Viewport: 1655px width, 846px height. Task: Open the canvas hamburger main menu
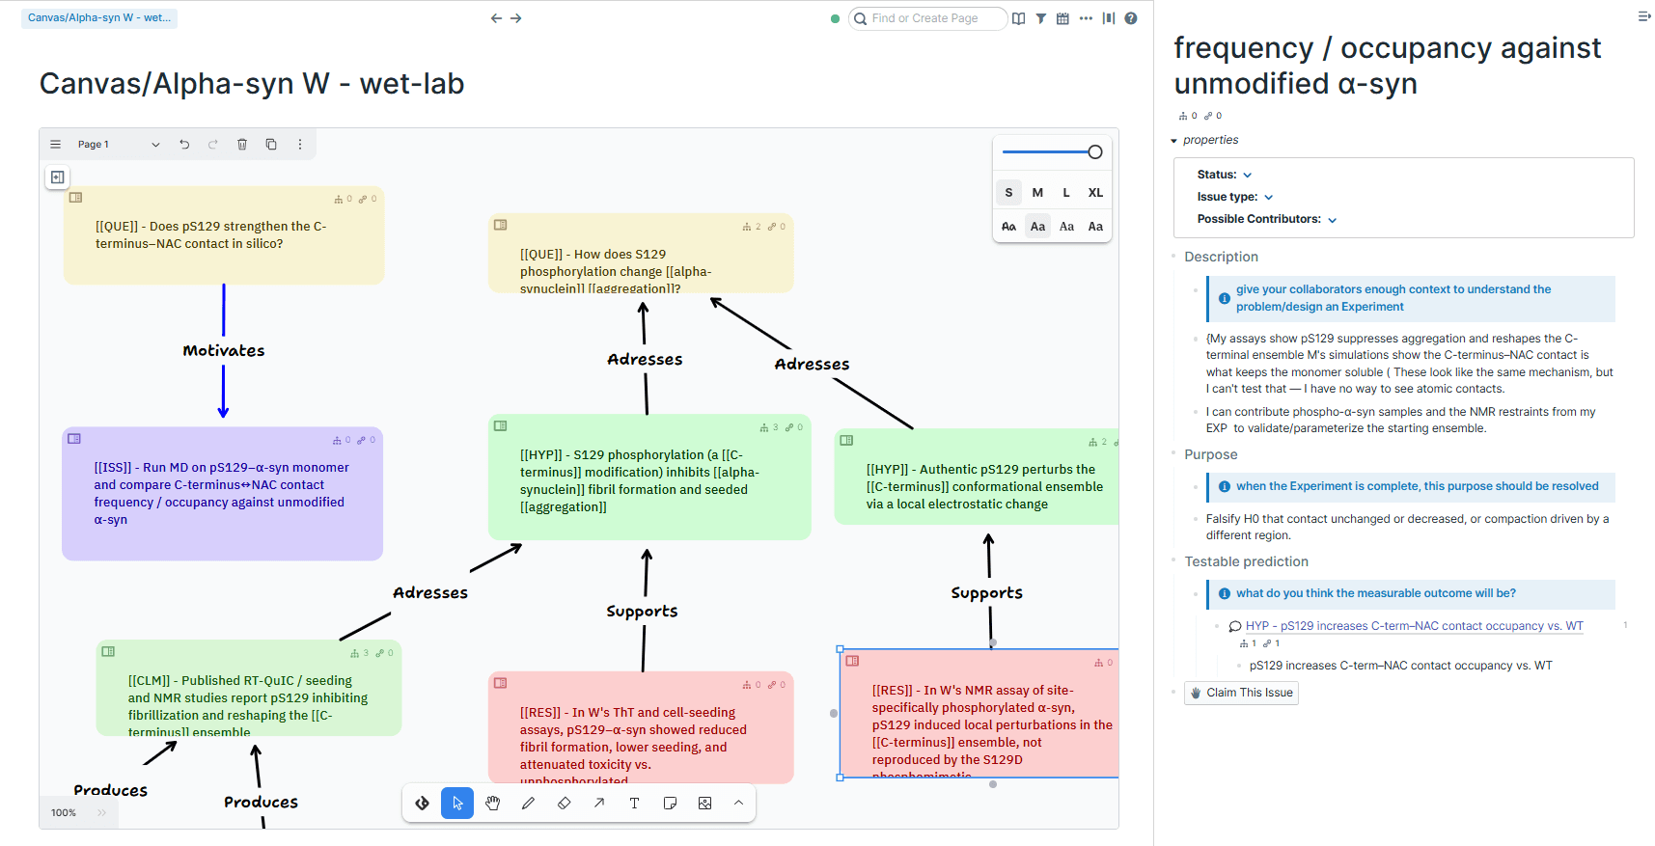point(56,145)
